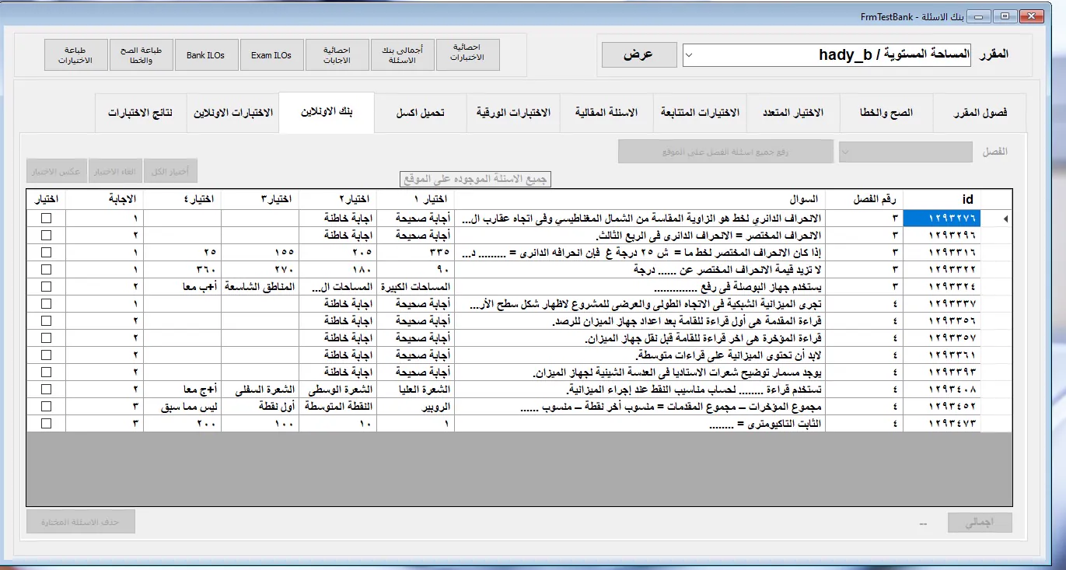The height and width of the screenshot is (570, 1066).
Task: Click the رفع جميع اسئلة الفصل button
Action: (x=725, y=152)
